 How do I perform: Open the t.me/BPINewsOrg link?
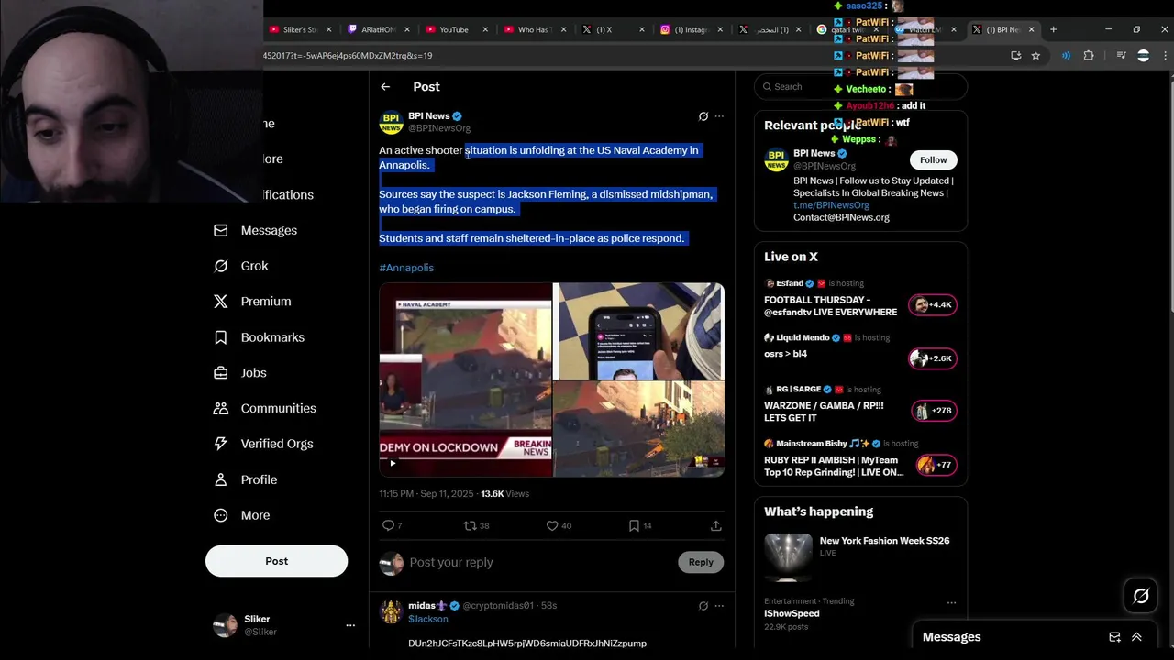831,205
